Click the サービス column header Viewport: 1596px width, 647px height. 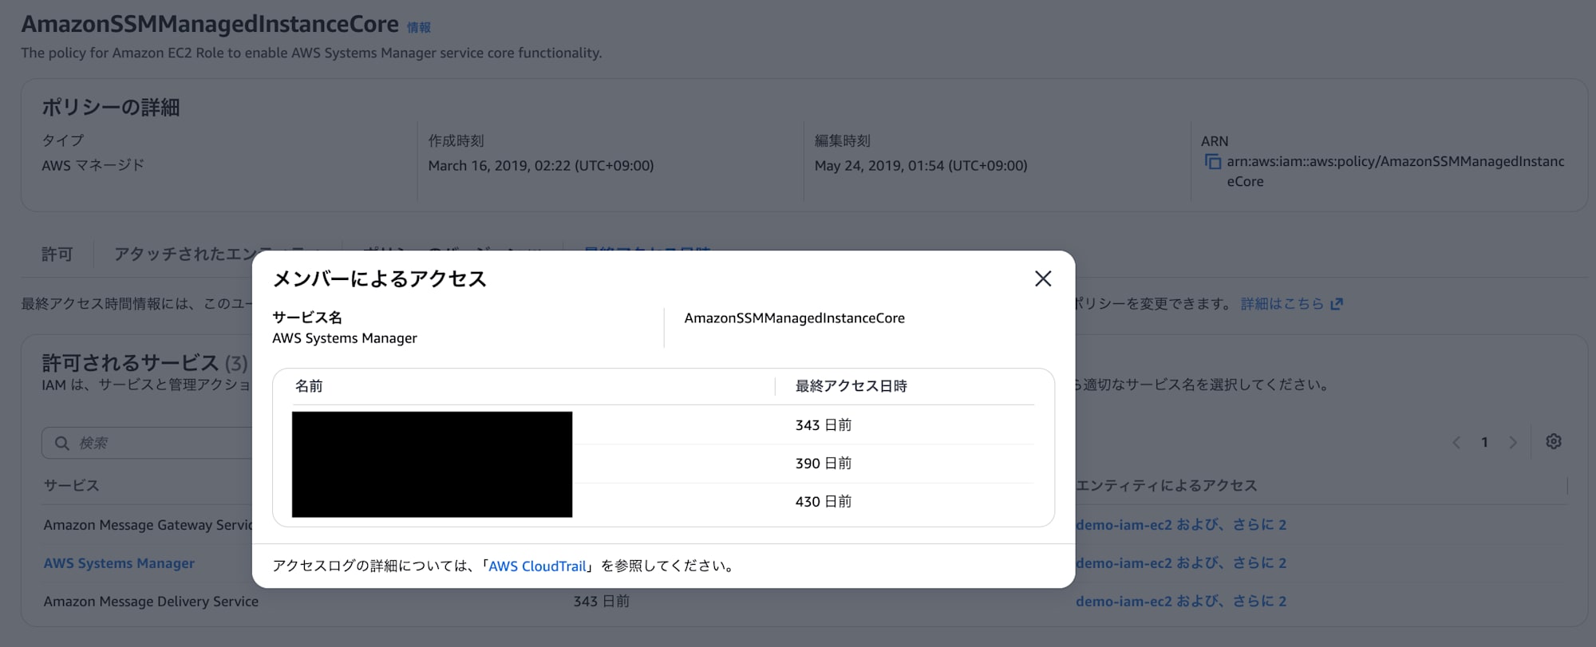pyautogui.click(x=71, y=486)
